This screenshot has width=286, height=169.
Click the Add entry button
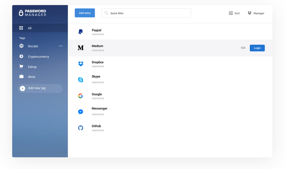(x=85, y=13)
